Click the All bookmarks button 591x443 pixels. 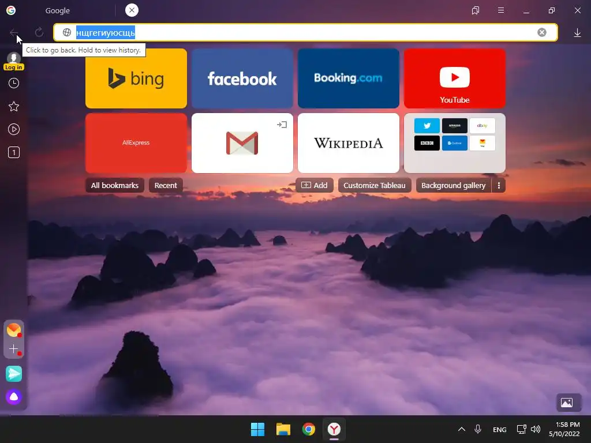pyautogui.click(x=115, y=185)
